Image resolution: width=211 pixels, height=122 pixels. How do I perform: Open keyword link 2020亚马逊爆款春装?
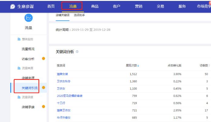pyautogui.click(x=70, y=96)
